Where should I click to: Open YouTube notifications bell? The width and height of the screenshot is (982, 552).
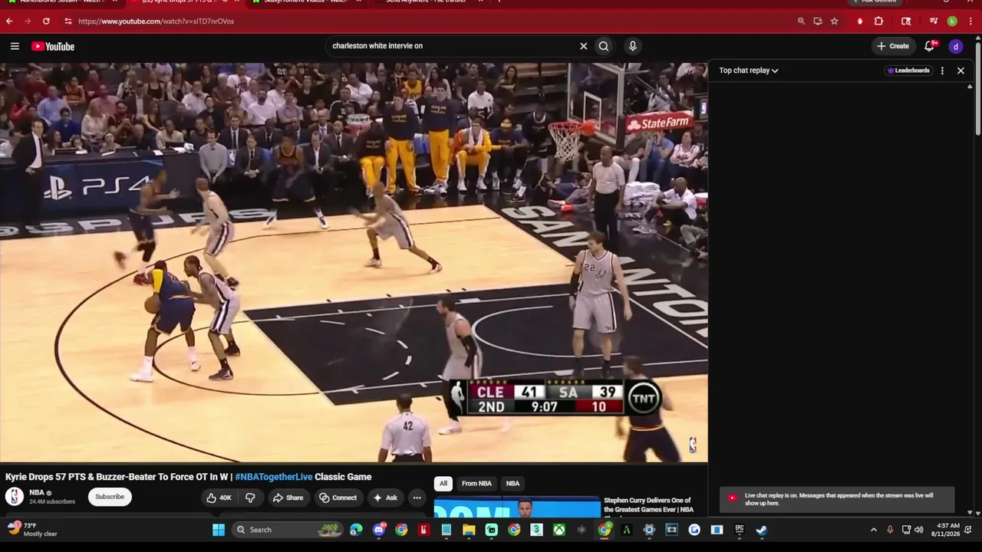[930, 46]
